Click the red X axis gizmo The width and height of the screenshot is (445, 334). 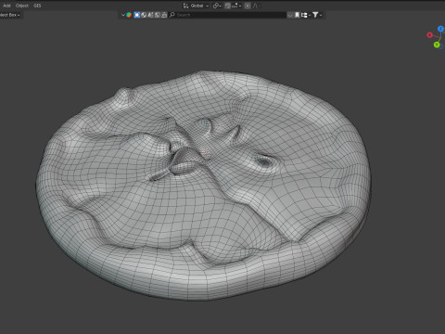429,35
